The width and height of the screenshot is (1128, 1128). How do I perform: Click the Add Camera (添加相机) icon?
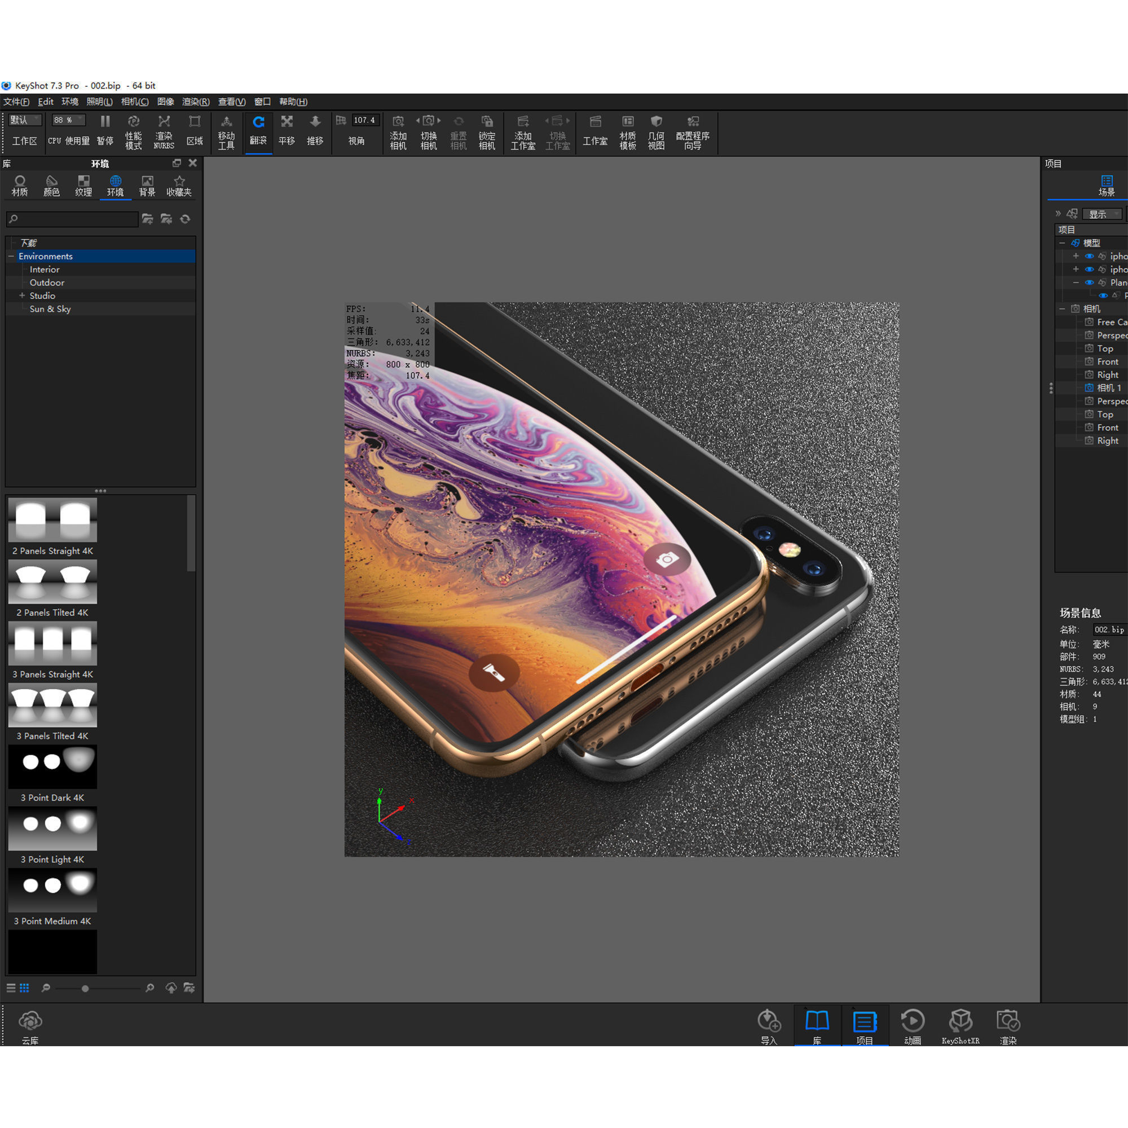click(x=398, y=122)
